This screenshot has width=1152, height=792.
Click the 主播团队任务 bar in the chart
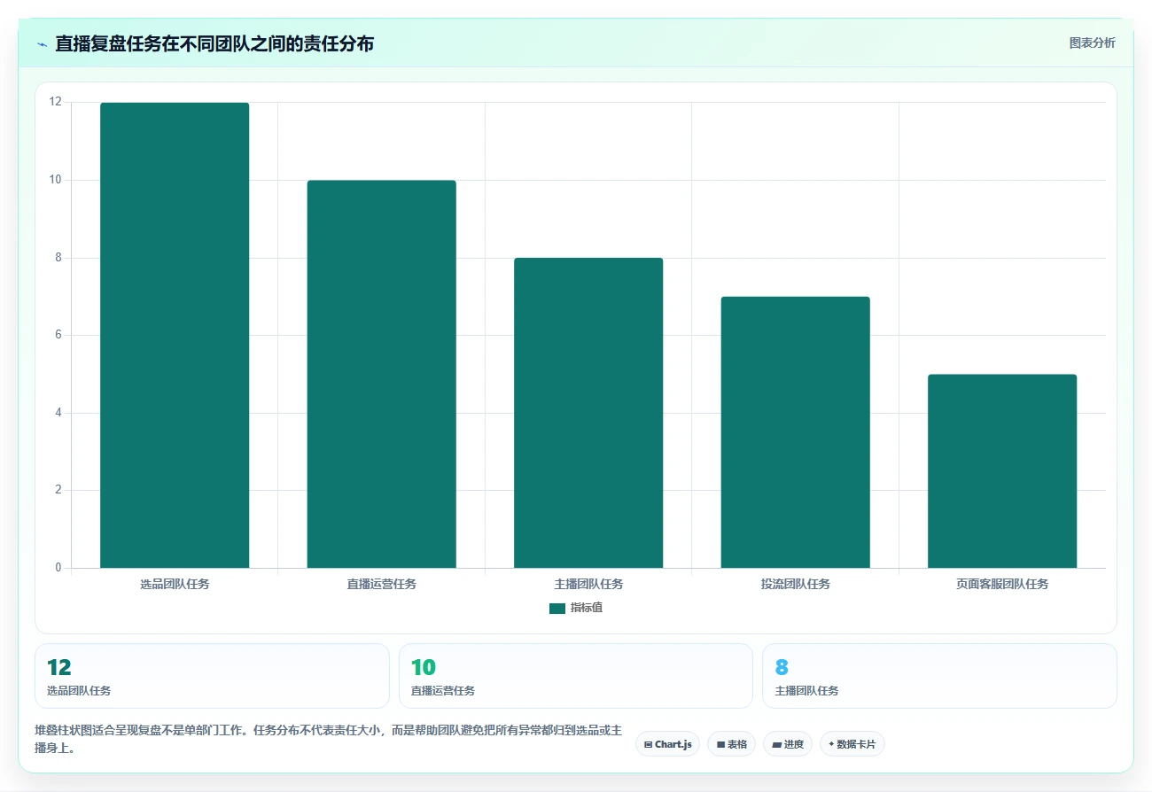[588, 413]
